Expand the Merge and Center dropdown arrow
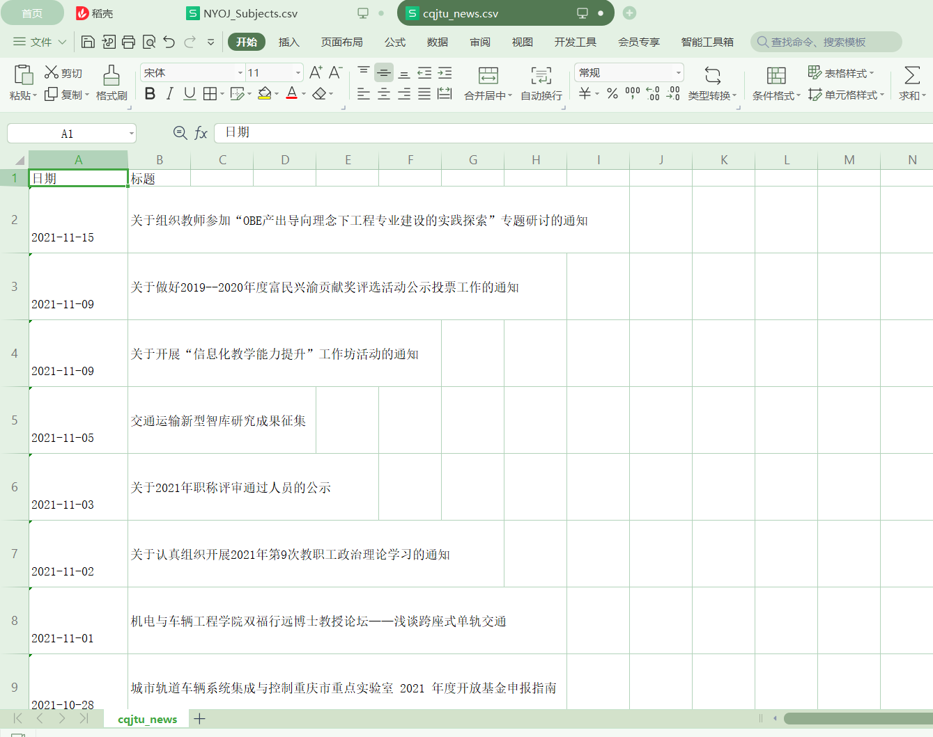The image size is (933, 737). pos(510,95)
